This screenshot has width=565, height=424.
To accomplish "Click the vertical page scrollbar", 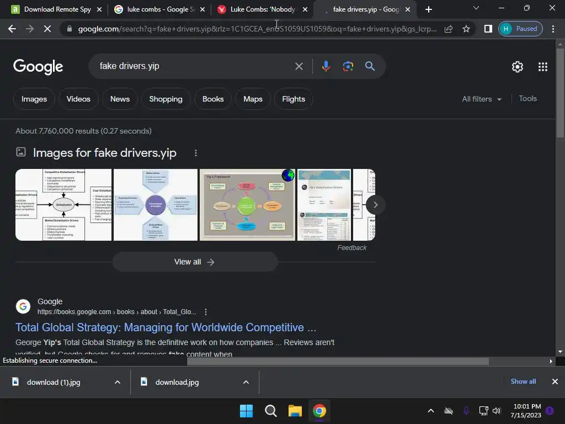I will click(x=560, y=92).
